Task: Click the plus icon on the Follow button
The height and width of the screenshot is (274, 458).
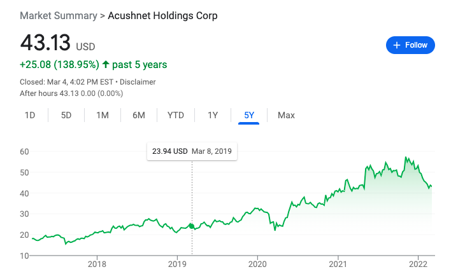Action: click(x=397, y=45)
